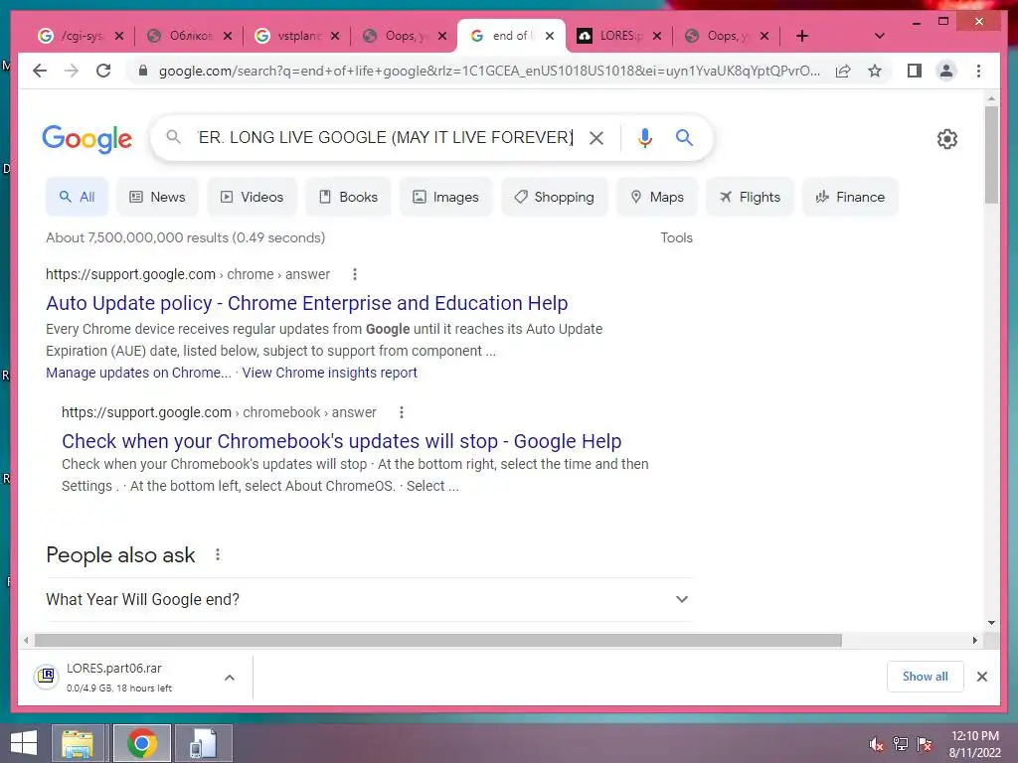Open options for the Chromebook answer result

pos(402,412)
